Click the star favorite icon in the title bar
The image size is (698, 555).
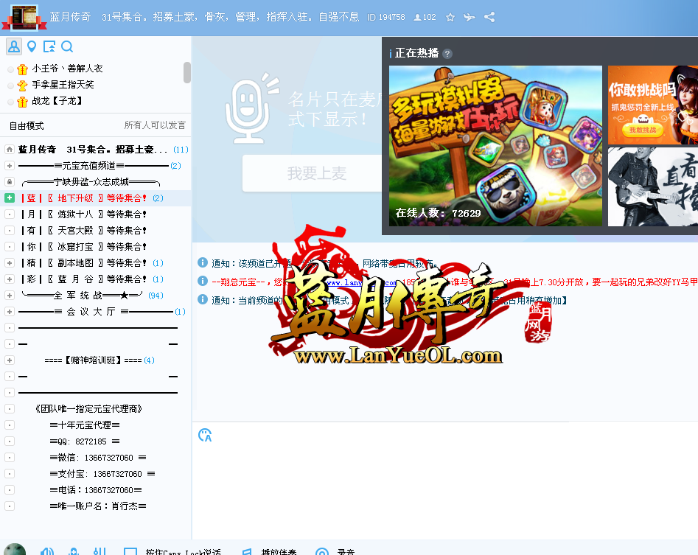450,16
